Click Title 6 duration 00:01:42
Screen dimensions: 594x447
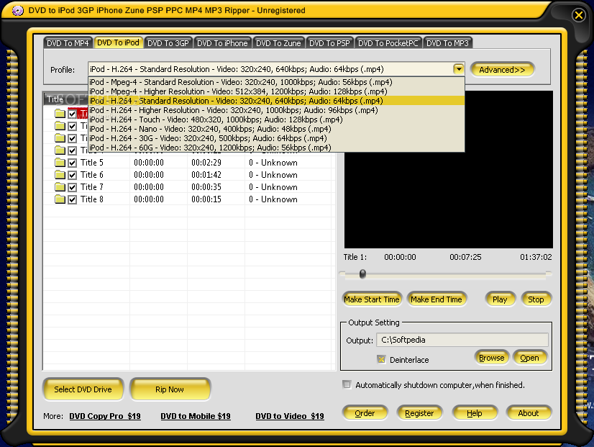[x=206, y=175]
